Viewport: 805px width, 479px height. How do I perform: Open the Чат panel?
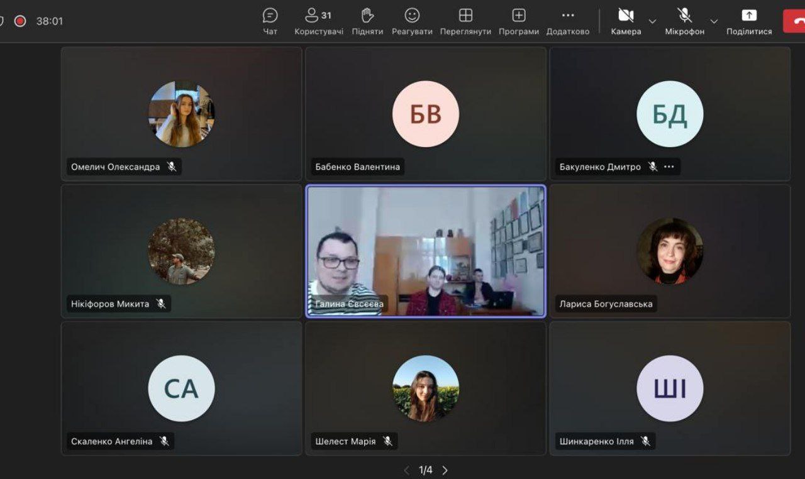click(270, 21)
